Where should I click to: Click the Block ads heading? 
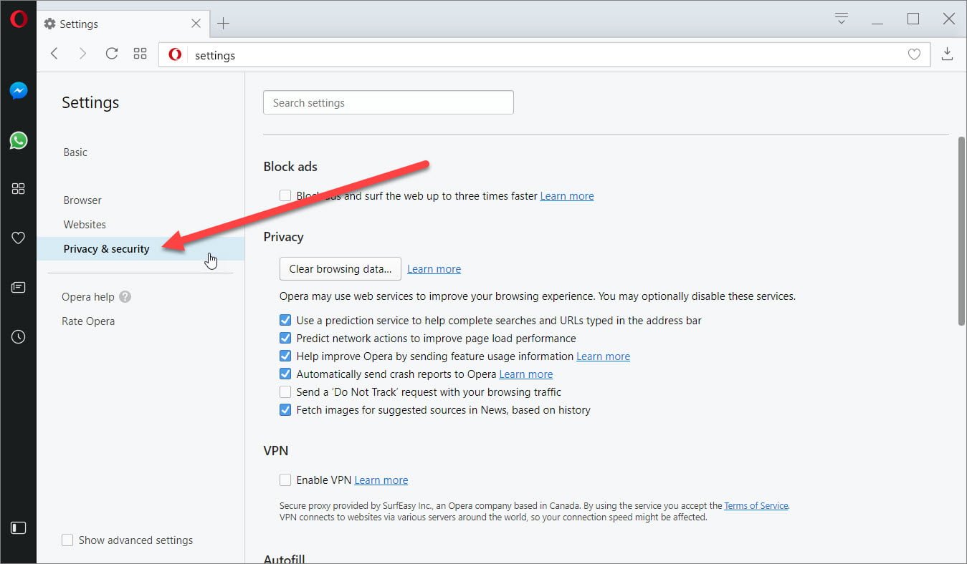[x=290, y=167]
